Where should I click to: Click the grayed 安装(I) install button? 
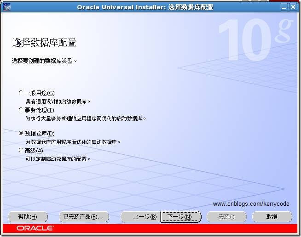click(226, 217)
